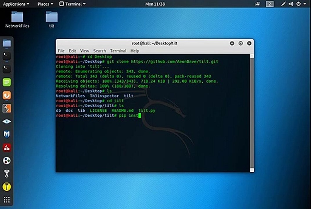Click NetworkFiles in the ls output
The width and height of the screenshot is (311, 209).
pos(70,96)
